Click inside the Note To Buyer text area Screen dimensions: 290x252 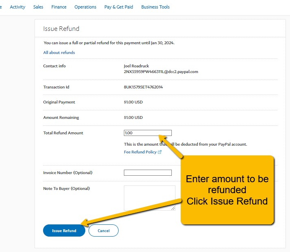[x=149, y=198]
